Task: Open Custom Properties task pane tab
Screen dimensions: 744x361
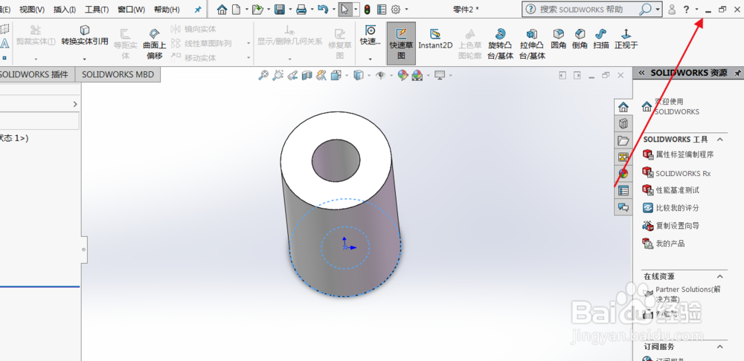Action: click(623, 190)
